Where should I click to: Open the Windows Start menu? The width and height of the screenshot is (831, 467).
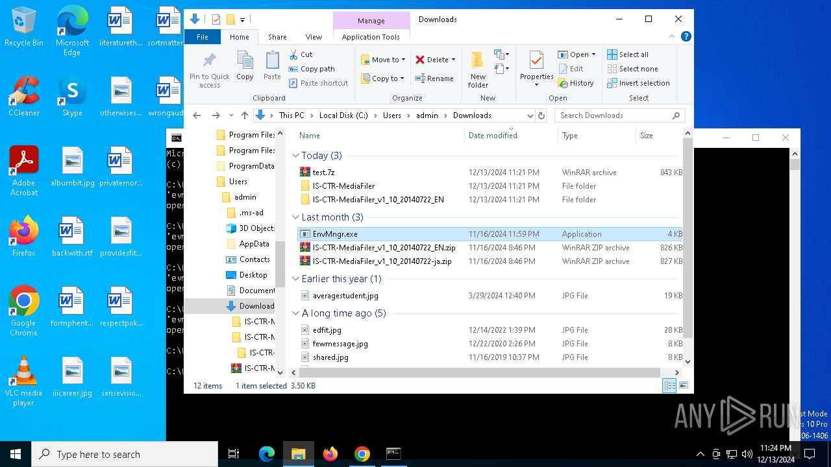16,454
